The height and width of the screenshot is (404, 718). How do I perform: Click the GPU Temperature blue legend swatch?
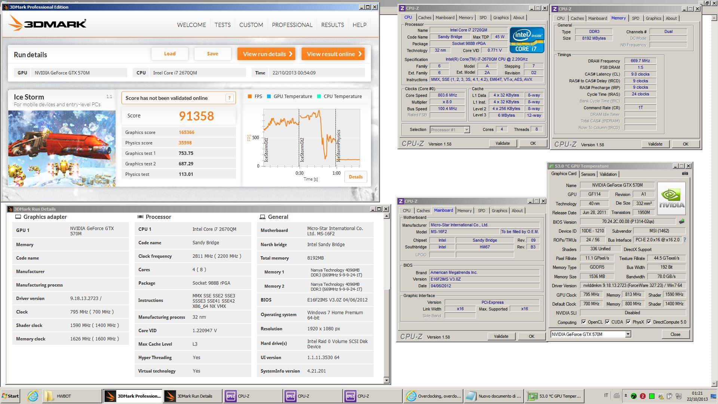pyautogui.click(x=269, y=97)
